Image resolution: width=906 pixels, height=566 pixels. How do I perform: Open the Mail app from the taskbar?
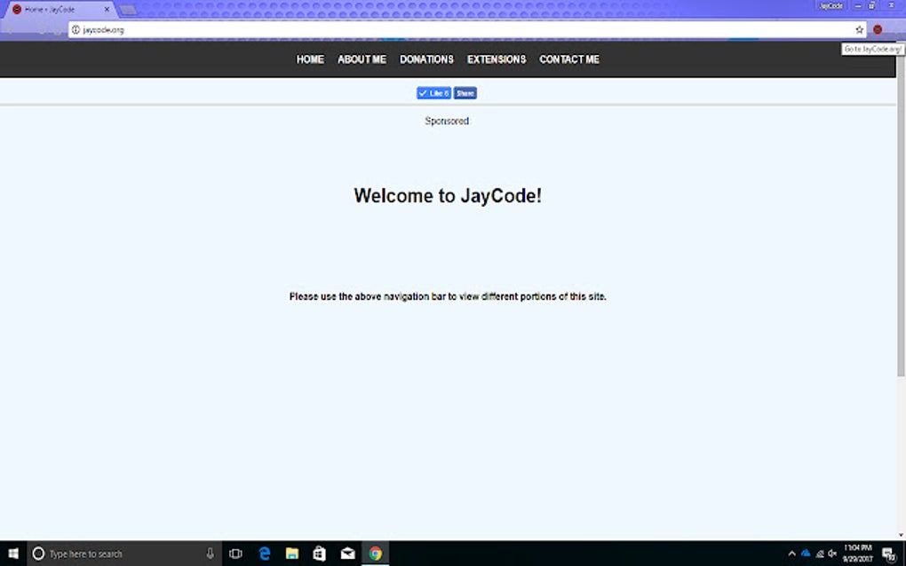[346, 553]
